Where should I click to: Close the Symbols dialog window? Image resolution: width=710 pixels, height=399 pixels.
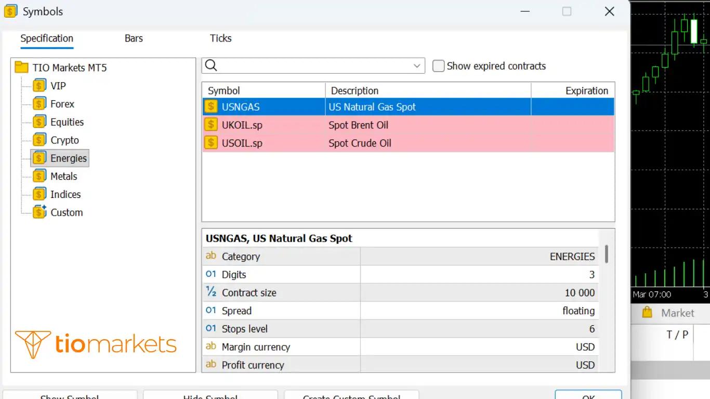(610, 11)
